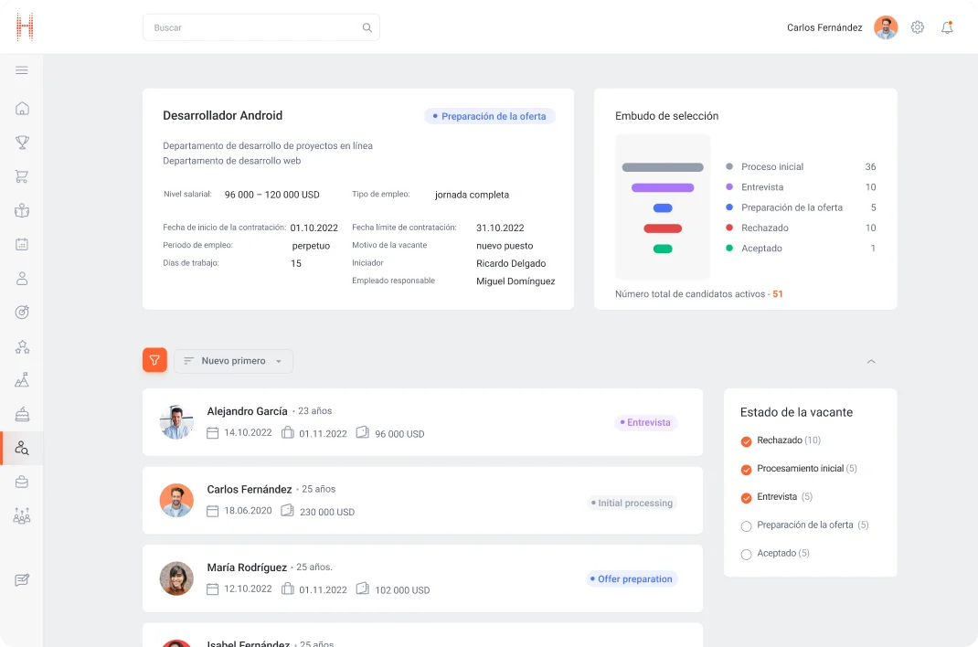Screen dimensions: 978x647
Task: Collapse the candidate list with chevron
Action: pyautogui.click(x=871, y=362)
